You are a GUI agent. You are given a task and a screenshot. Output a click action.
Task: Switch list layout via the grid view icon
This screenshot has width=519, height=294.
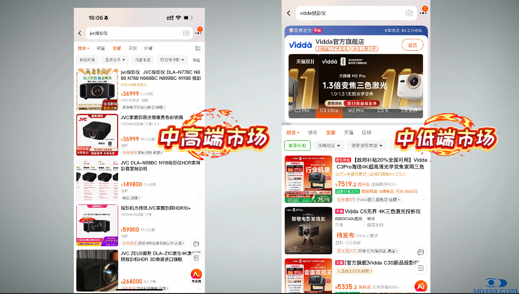198,48
